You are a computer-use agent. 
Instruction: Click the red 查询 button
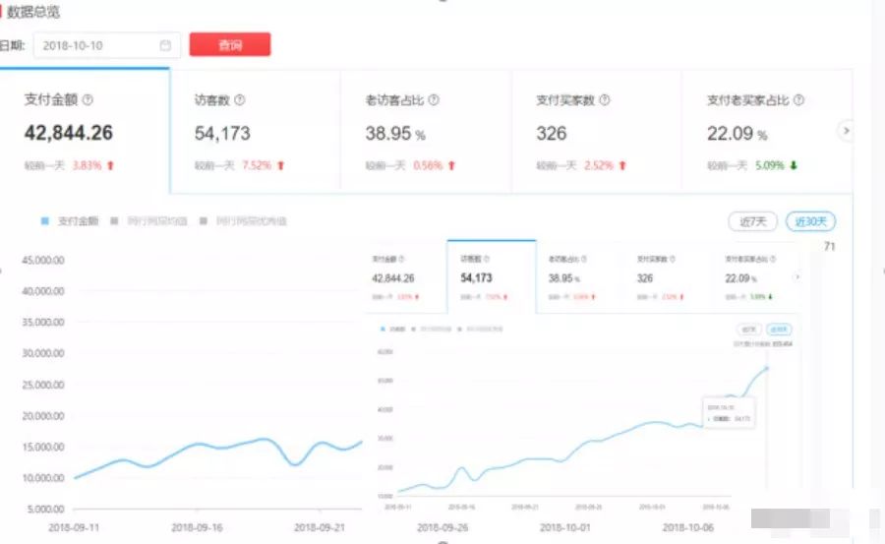point(230,44)
